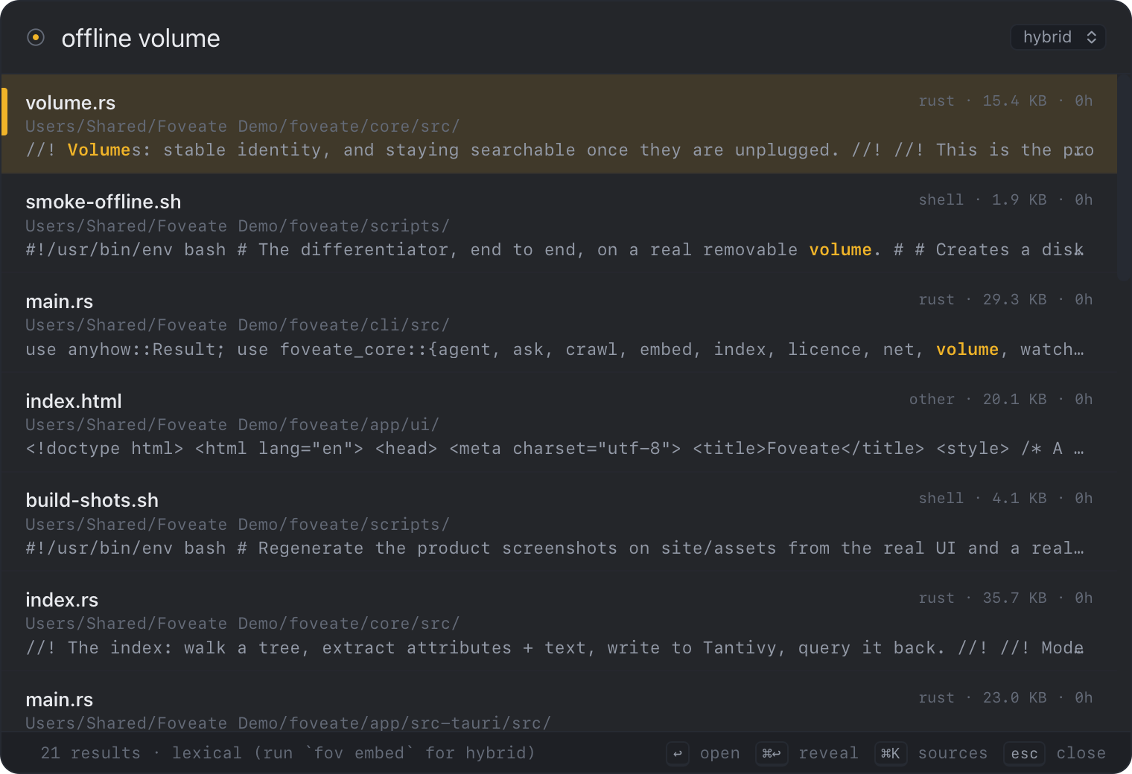
Task: Select the volume.rs result
Action: coord(559,124)
